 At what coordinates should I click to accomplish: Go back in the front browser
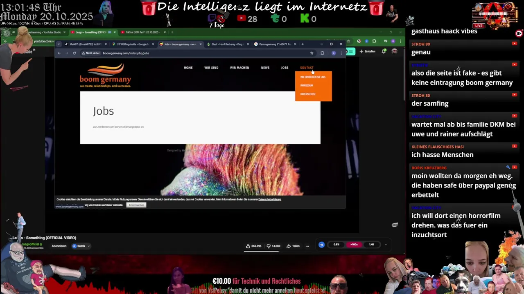(x=59, y=53)
